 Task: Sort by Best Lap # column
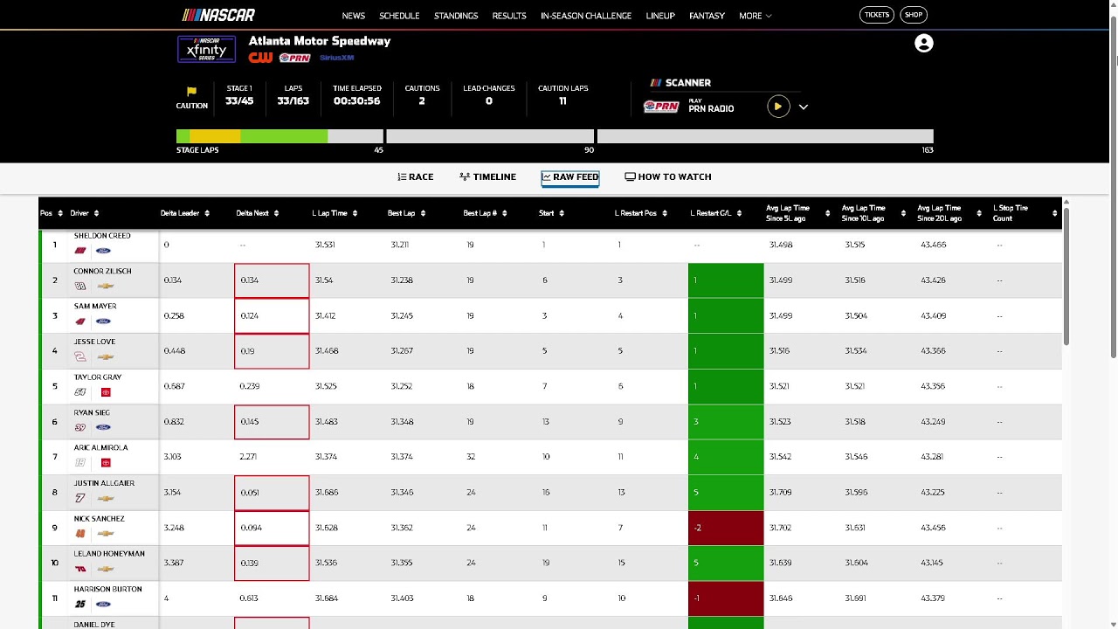485,213
